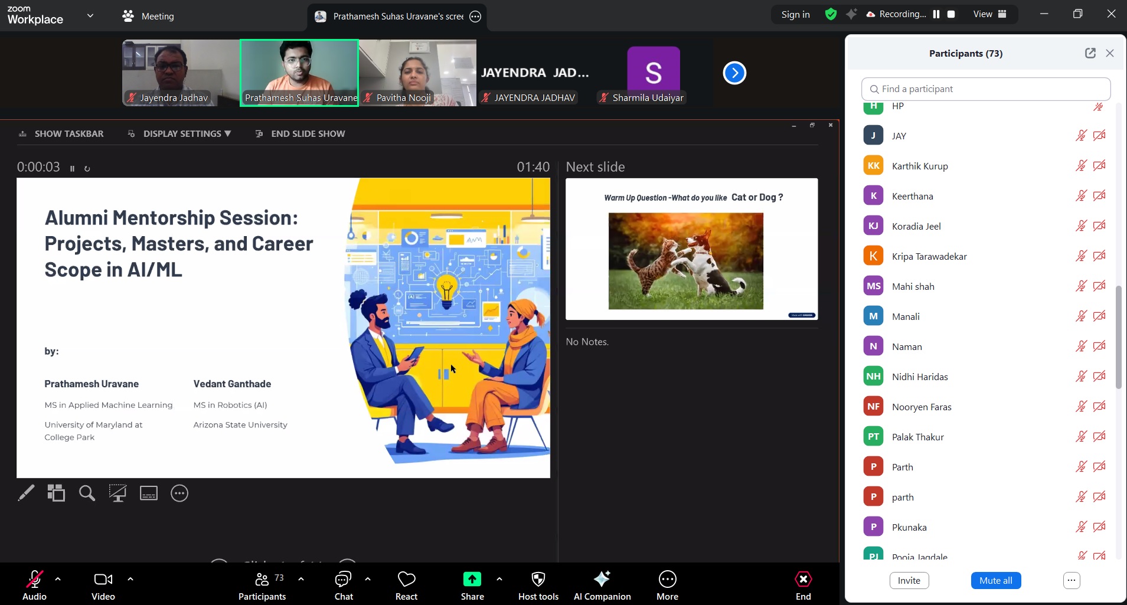Viewport: 1127px width, 605px height.
Task: Pause the presentation timer
Action: 73,169
